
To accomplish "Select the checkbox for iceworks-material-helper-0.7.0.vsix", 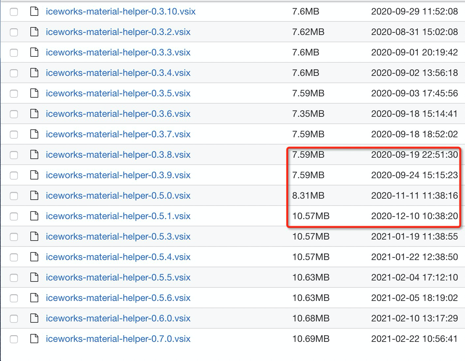I will (14, 339).
